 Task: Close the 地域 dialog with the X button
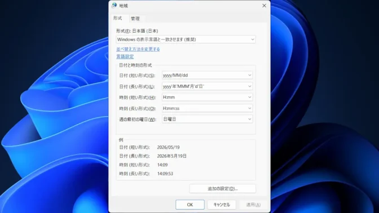point(264,6)
